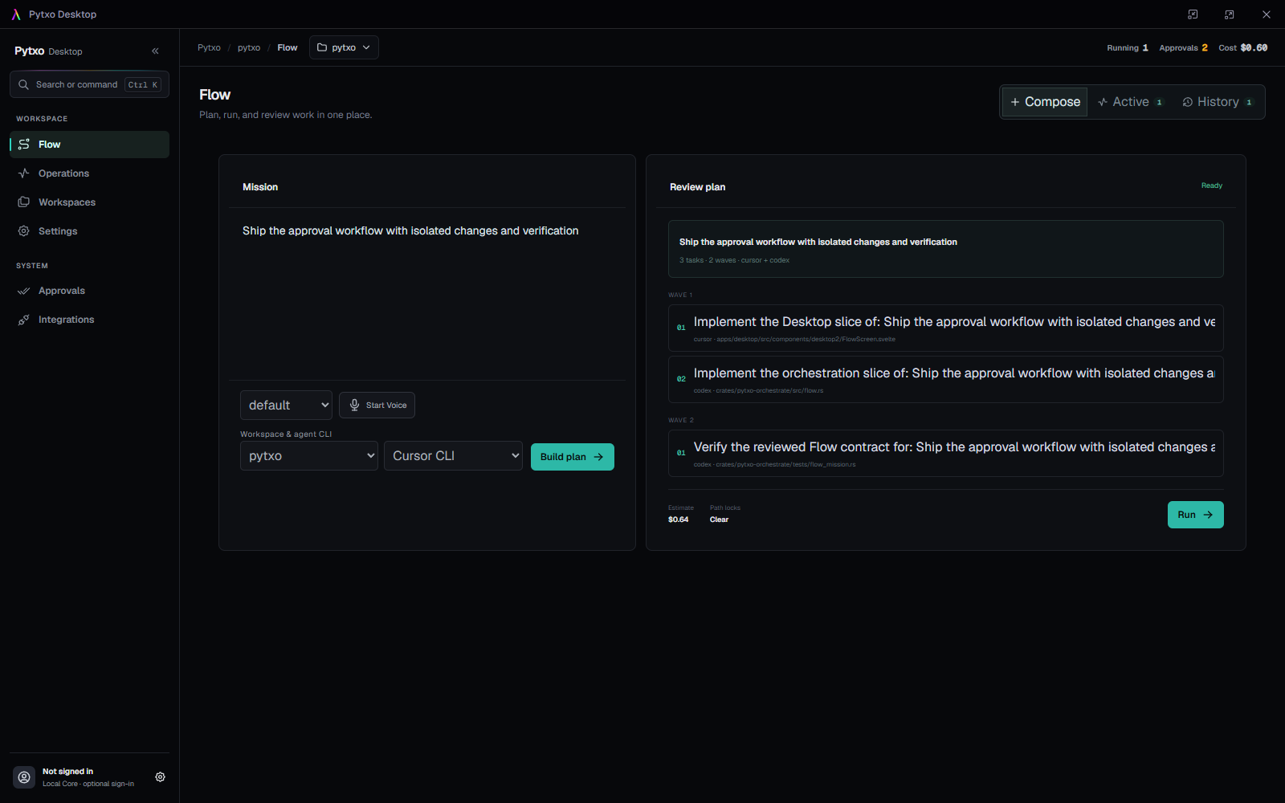Switch to the History tab
1285x803 pixels.
pos(1217,102)
